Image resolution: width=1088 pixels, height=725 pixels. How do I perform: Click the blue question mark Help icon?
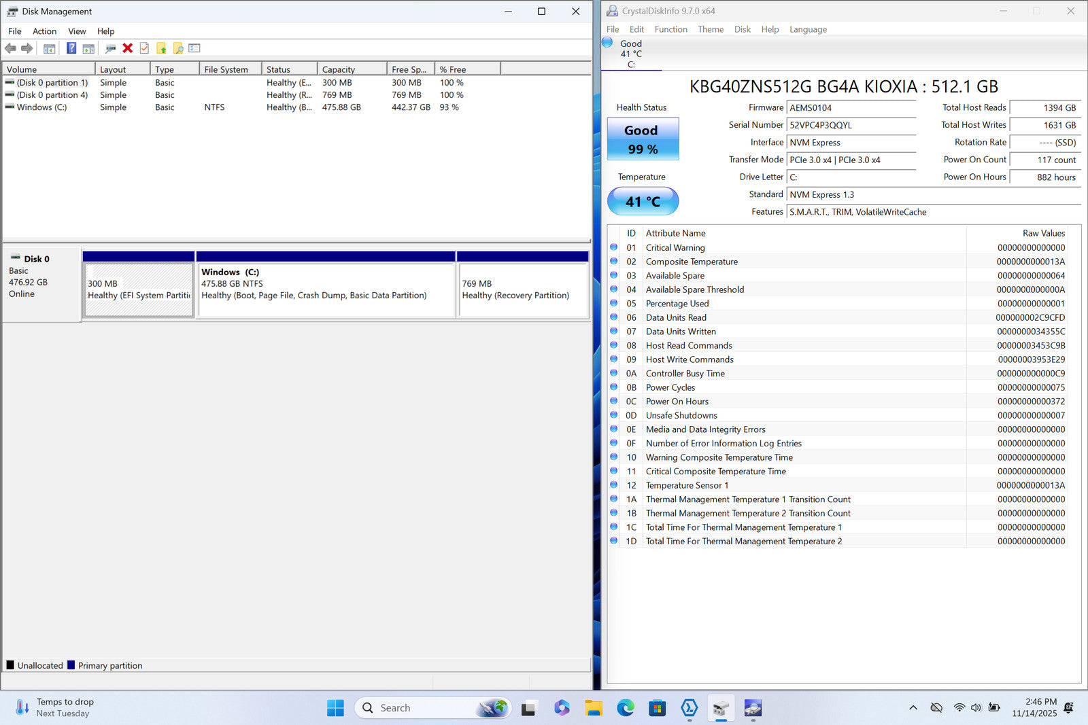coord(71,48)
